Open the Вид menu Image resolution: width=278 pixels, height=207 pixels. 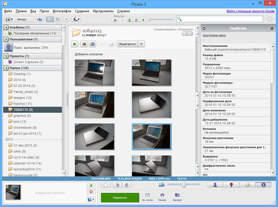click(x=33, y=11)
